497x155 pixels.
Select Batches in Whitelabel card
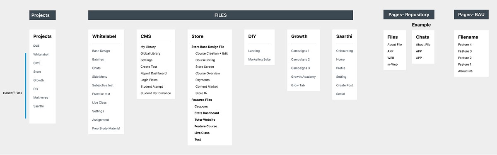coord(98,60)
